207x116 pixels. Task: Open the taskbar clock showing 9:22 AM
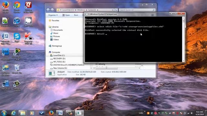click(x=200, y=113)
